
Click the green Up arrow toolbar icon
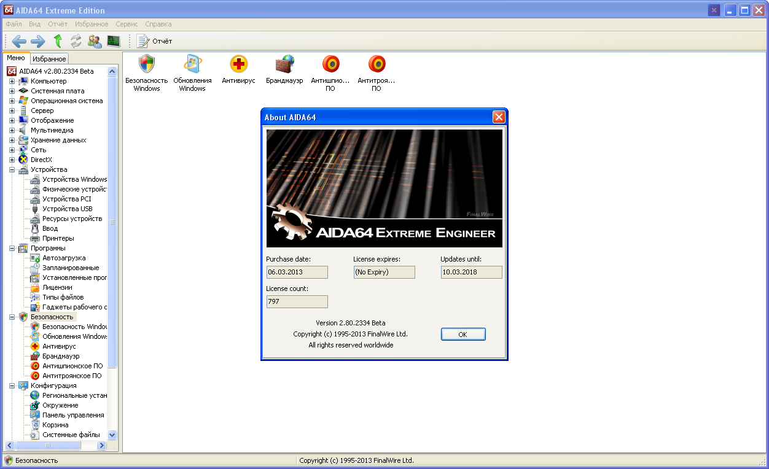coord(58,41)
